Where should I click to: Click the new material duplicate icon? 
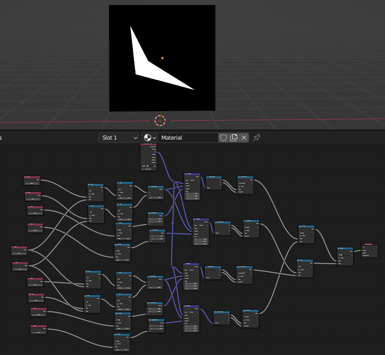[x=234, y=138]
